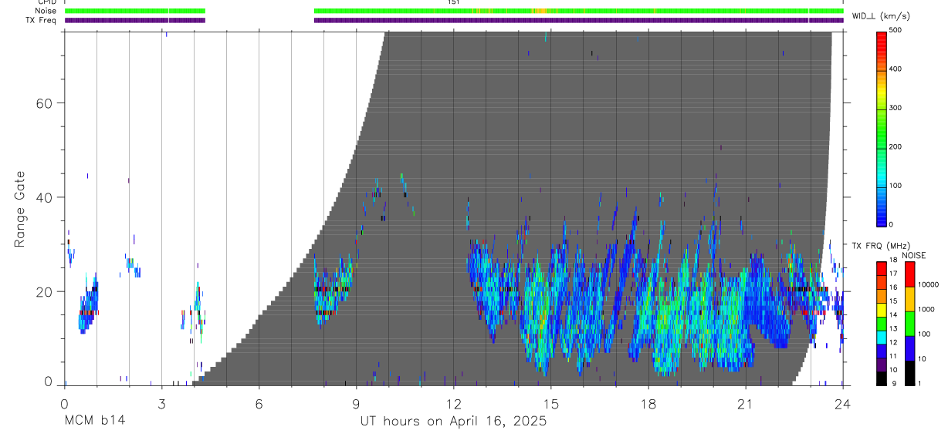Click the '24' tick on UT hours axis
Viewport: 948px width, 437px height.
[x=842, y=403]
